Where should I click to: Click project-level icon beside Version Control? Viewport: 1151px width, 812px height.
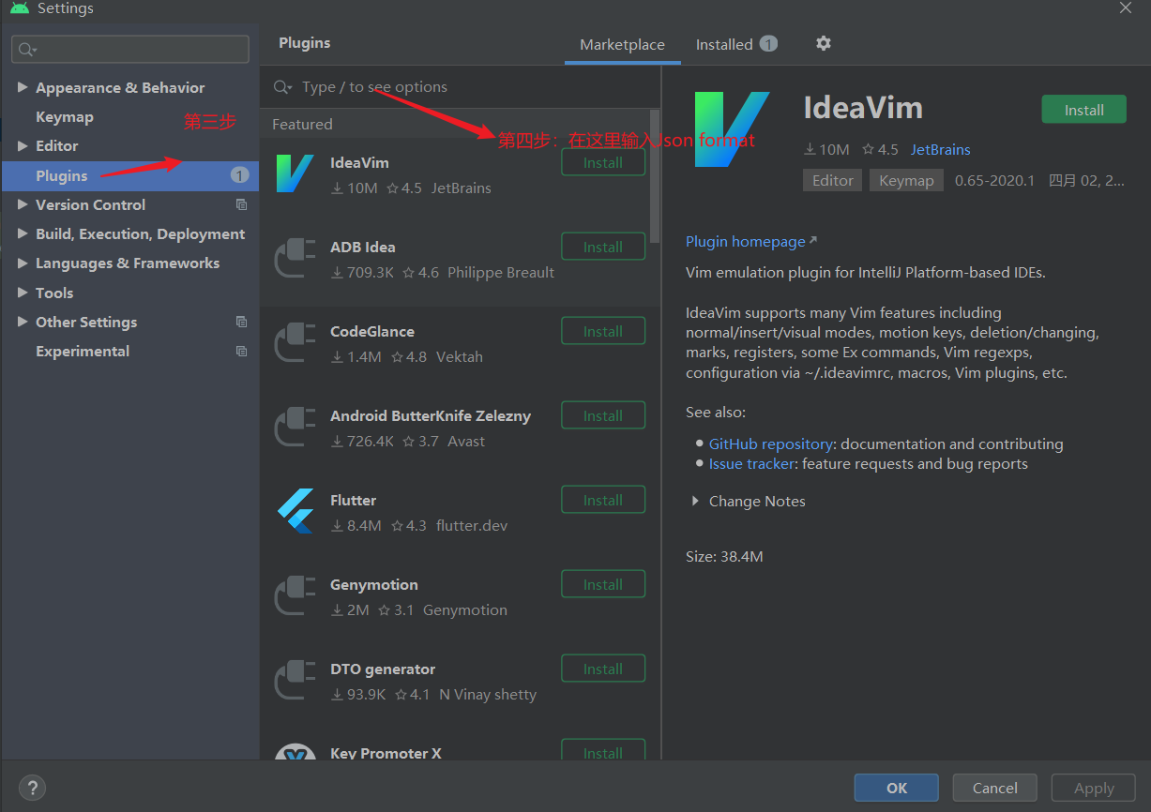[241, 204]
